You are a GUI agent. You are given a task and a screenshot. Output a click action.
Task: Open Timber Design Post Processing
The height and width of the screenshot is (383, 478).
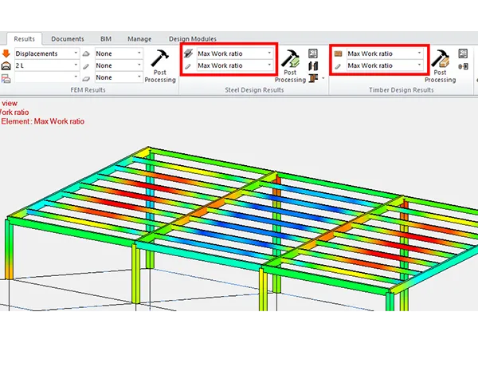[x=441, y=66]
